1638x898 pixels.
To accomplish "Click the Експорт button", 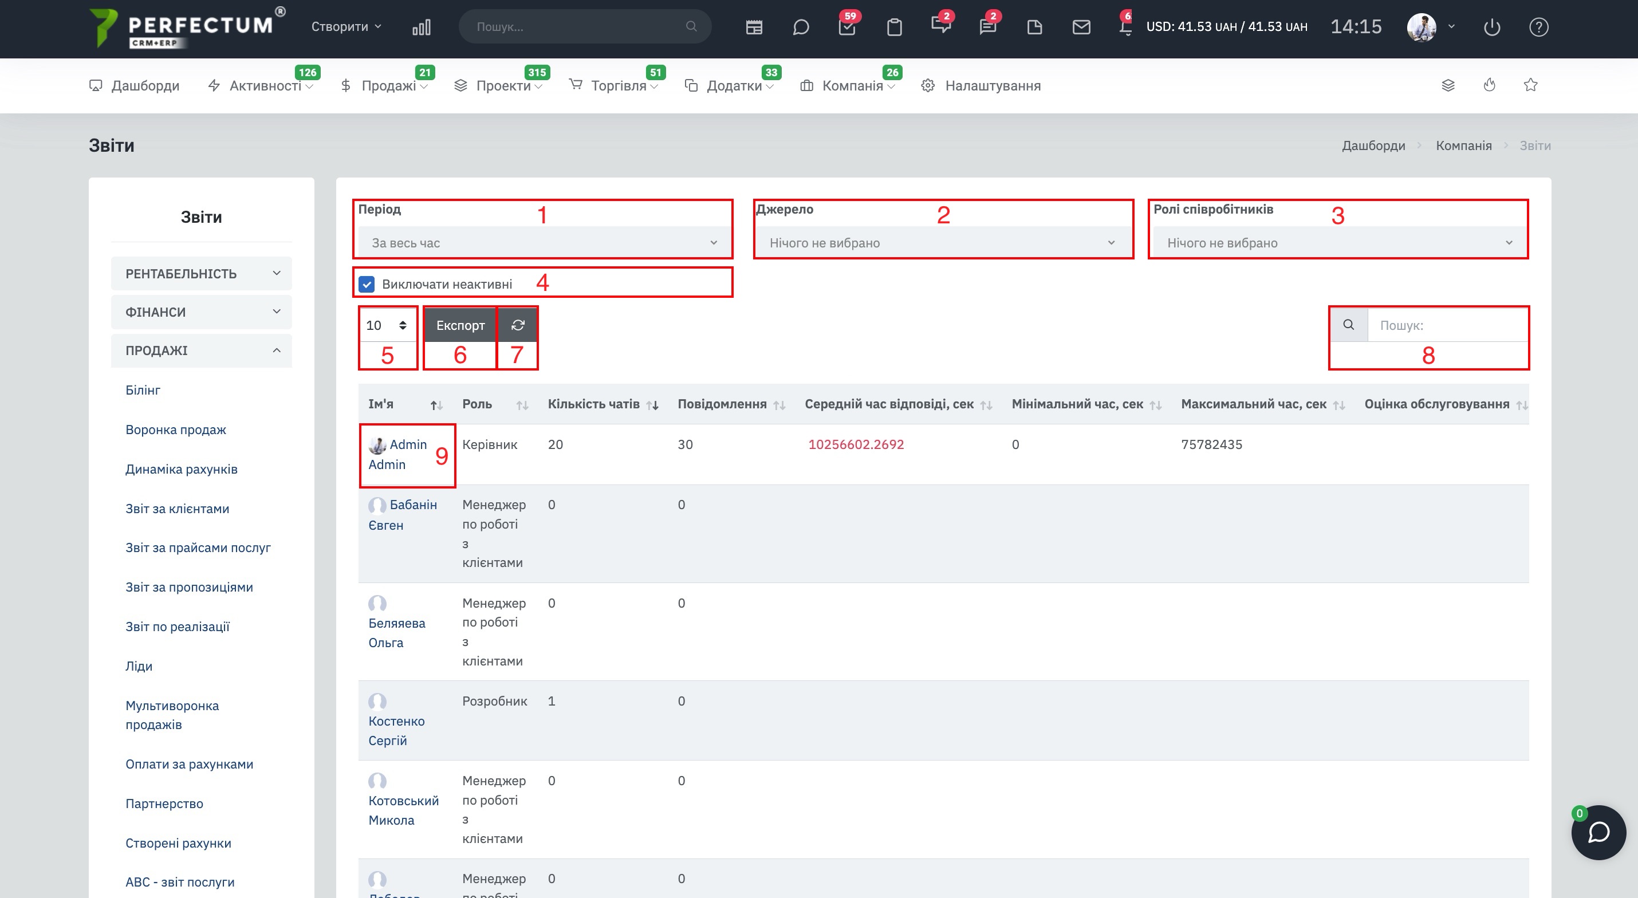I will [460, 325].
